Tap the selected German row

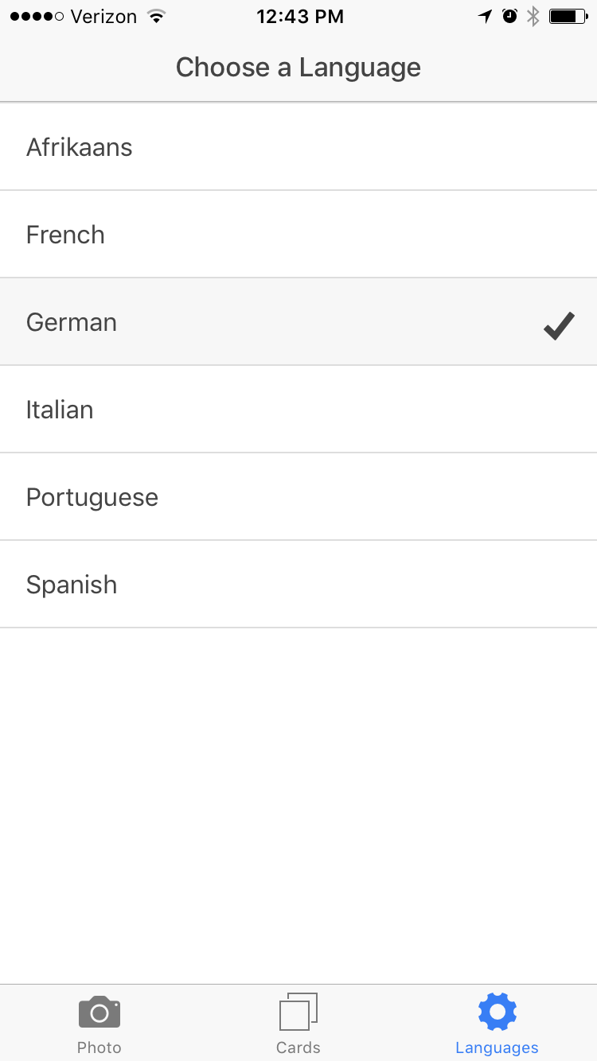(298, 322)
